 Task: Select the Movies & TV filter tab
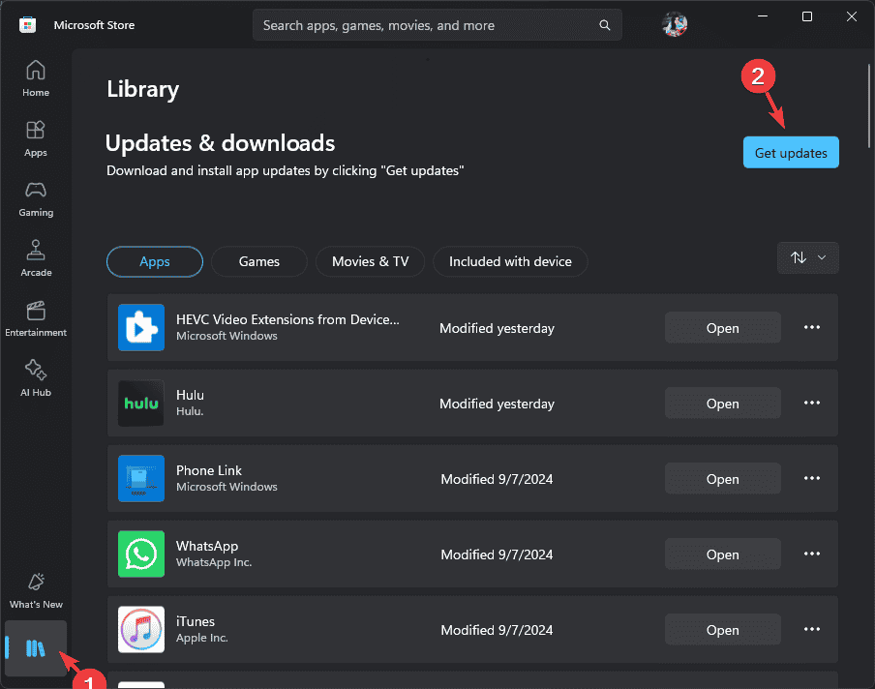(x=370, y=261)
